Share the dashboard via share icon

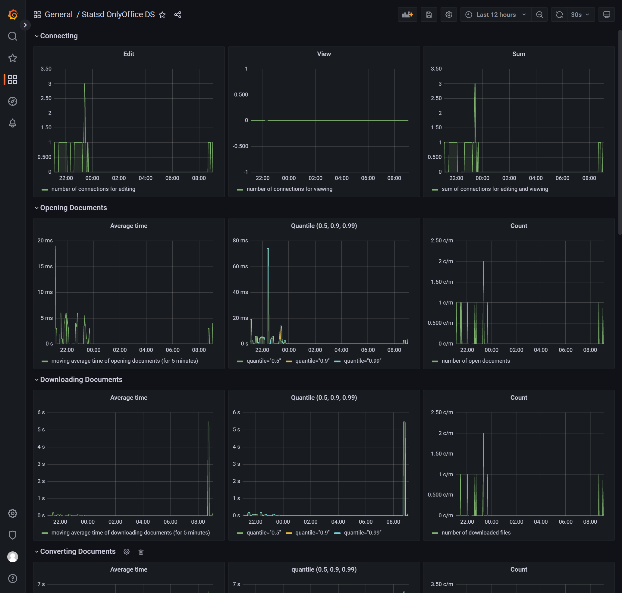click(177, 14)
